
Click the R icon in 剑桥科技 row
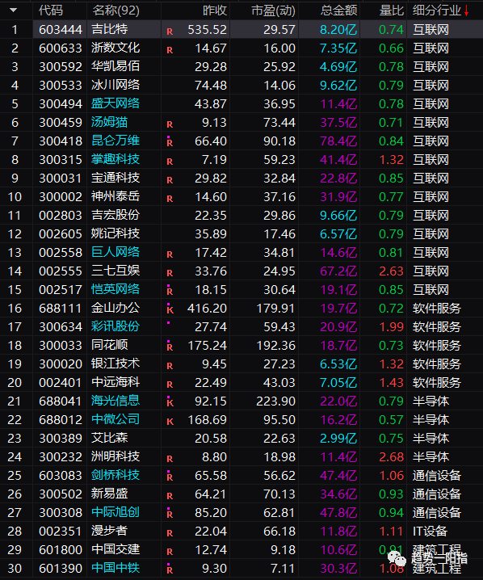click(x=170, y=477)
